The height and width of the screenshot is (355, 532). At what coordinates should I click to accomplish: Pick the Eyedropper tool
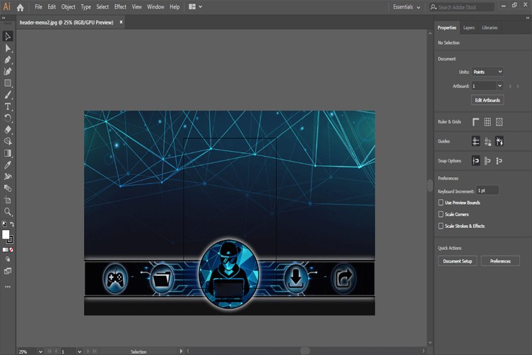click(8, 164)
